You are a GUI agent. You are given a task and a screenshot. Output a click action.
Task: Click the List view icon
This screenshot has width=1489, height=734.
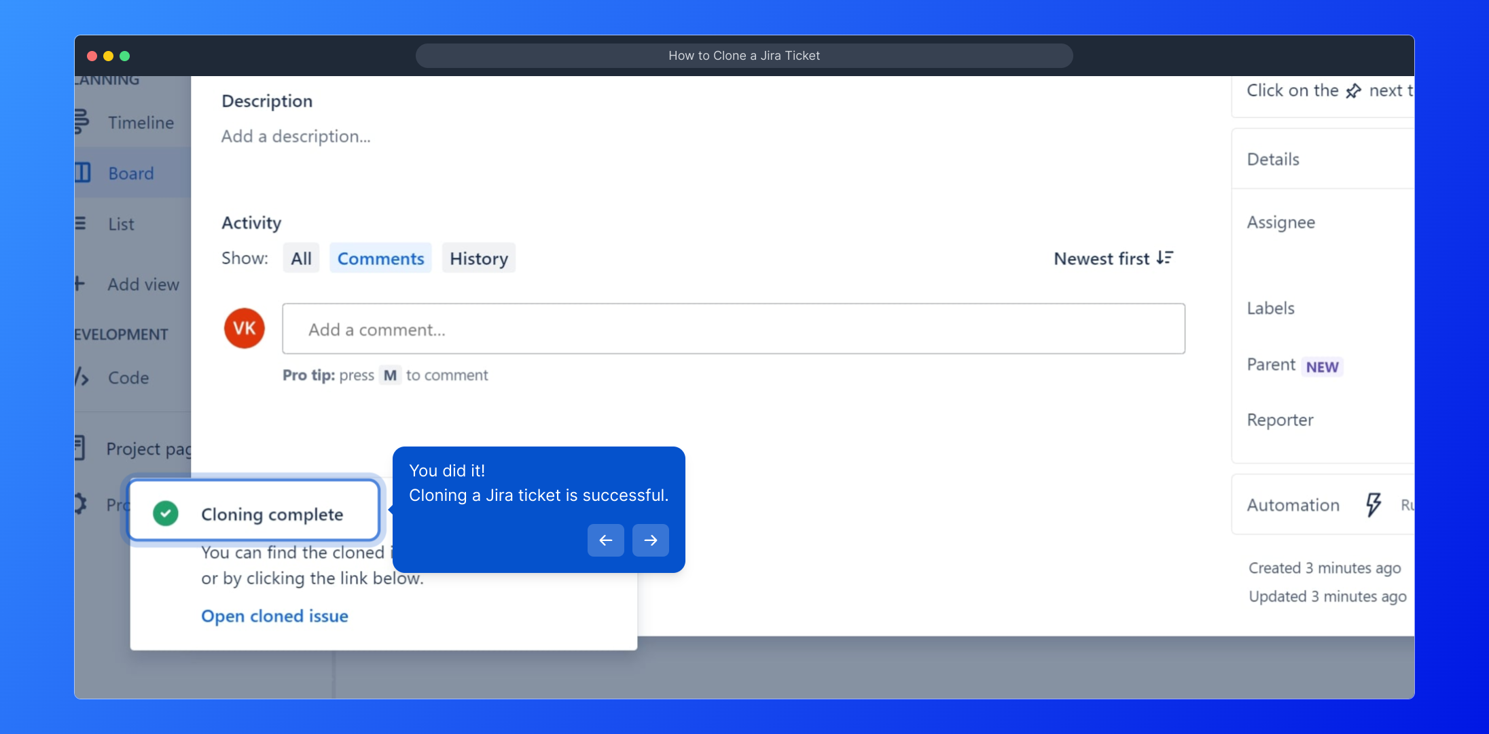[x=80, y=224]
